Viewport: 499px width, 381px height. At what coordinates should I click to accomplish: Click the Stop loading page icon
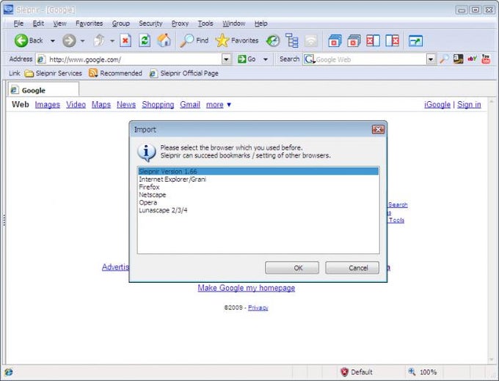[x=125, y=41]
